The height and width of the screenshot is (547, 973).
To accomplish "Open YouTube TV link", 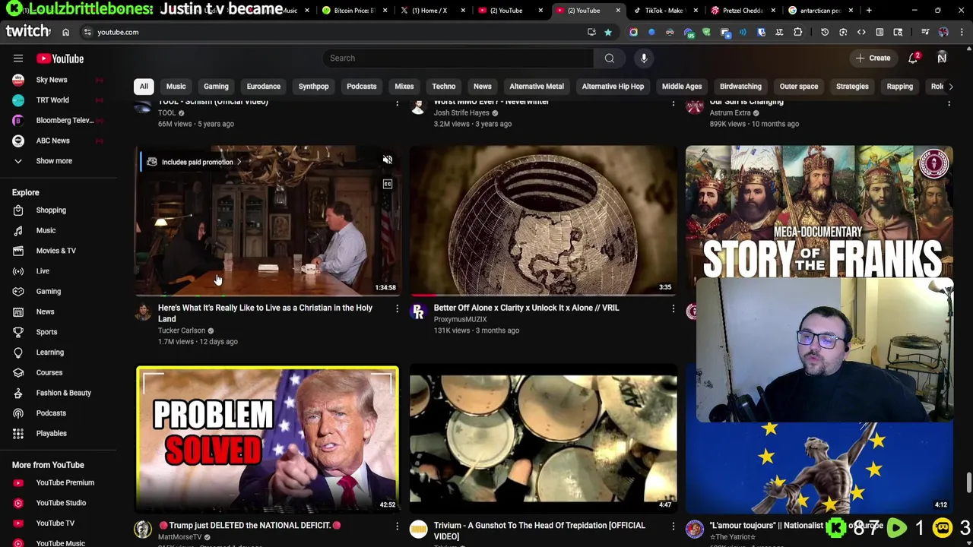I will click(55, 523).
